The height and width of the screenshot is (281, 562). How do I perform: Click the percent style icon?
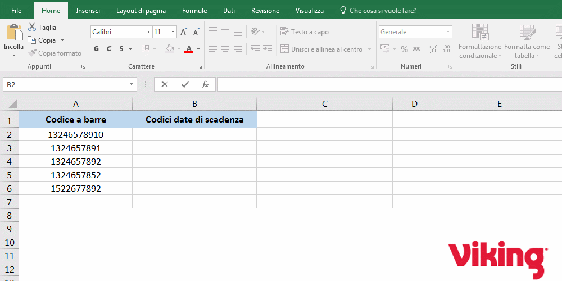click(x=404, y=49)
